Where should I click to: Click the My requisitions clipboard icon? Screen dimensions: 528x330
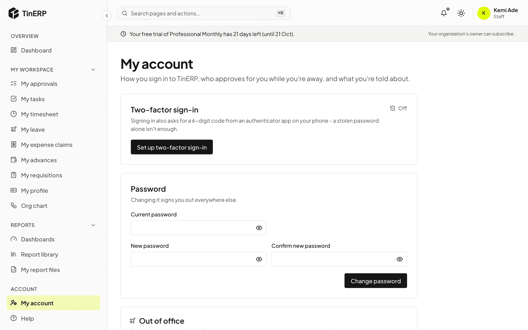(x=13, y=175)
